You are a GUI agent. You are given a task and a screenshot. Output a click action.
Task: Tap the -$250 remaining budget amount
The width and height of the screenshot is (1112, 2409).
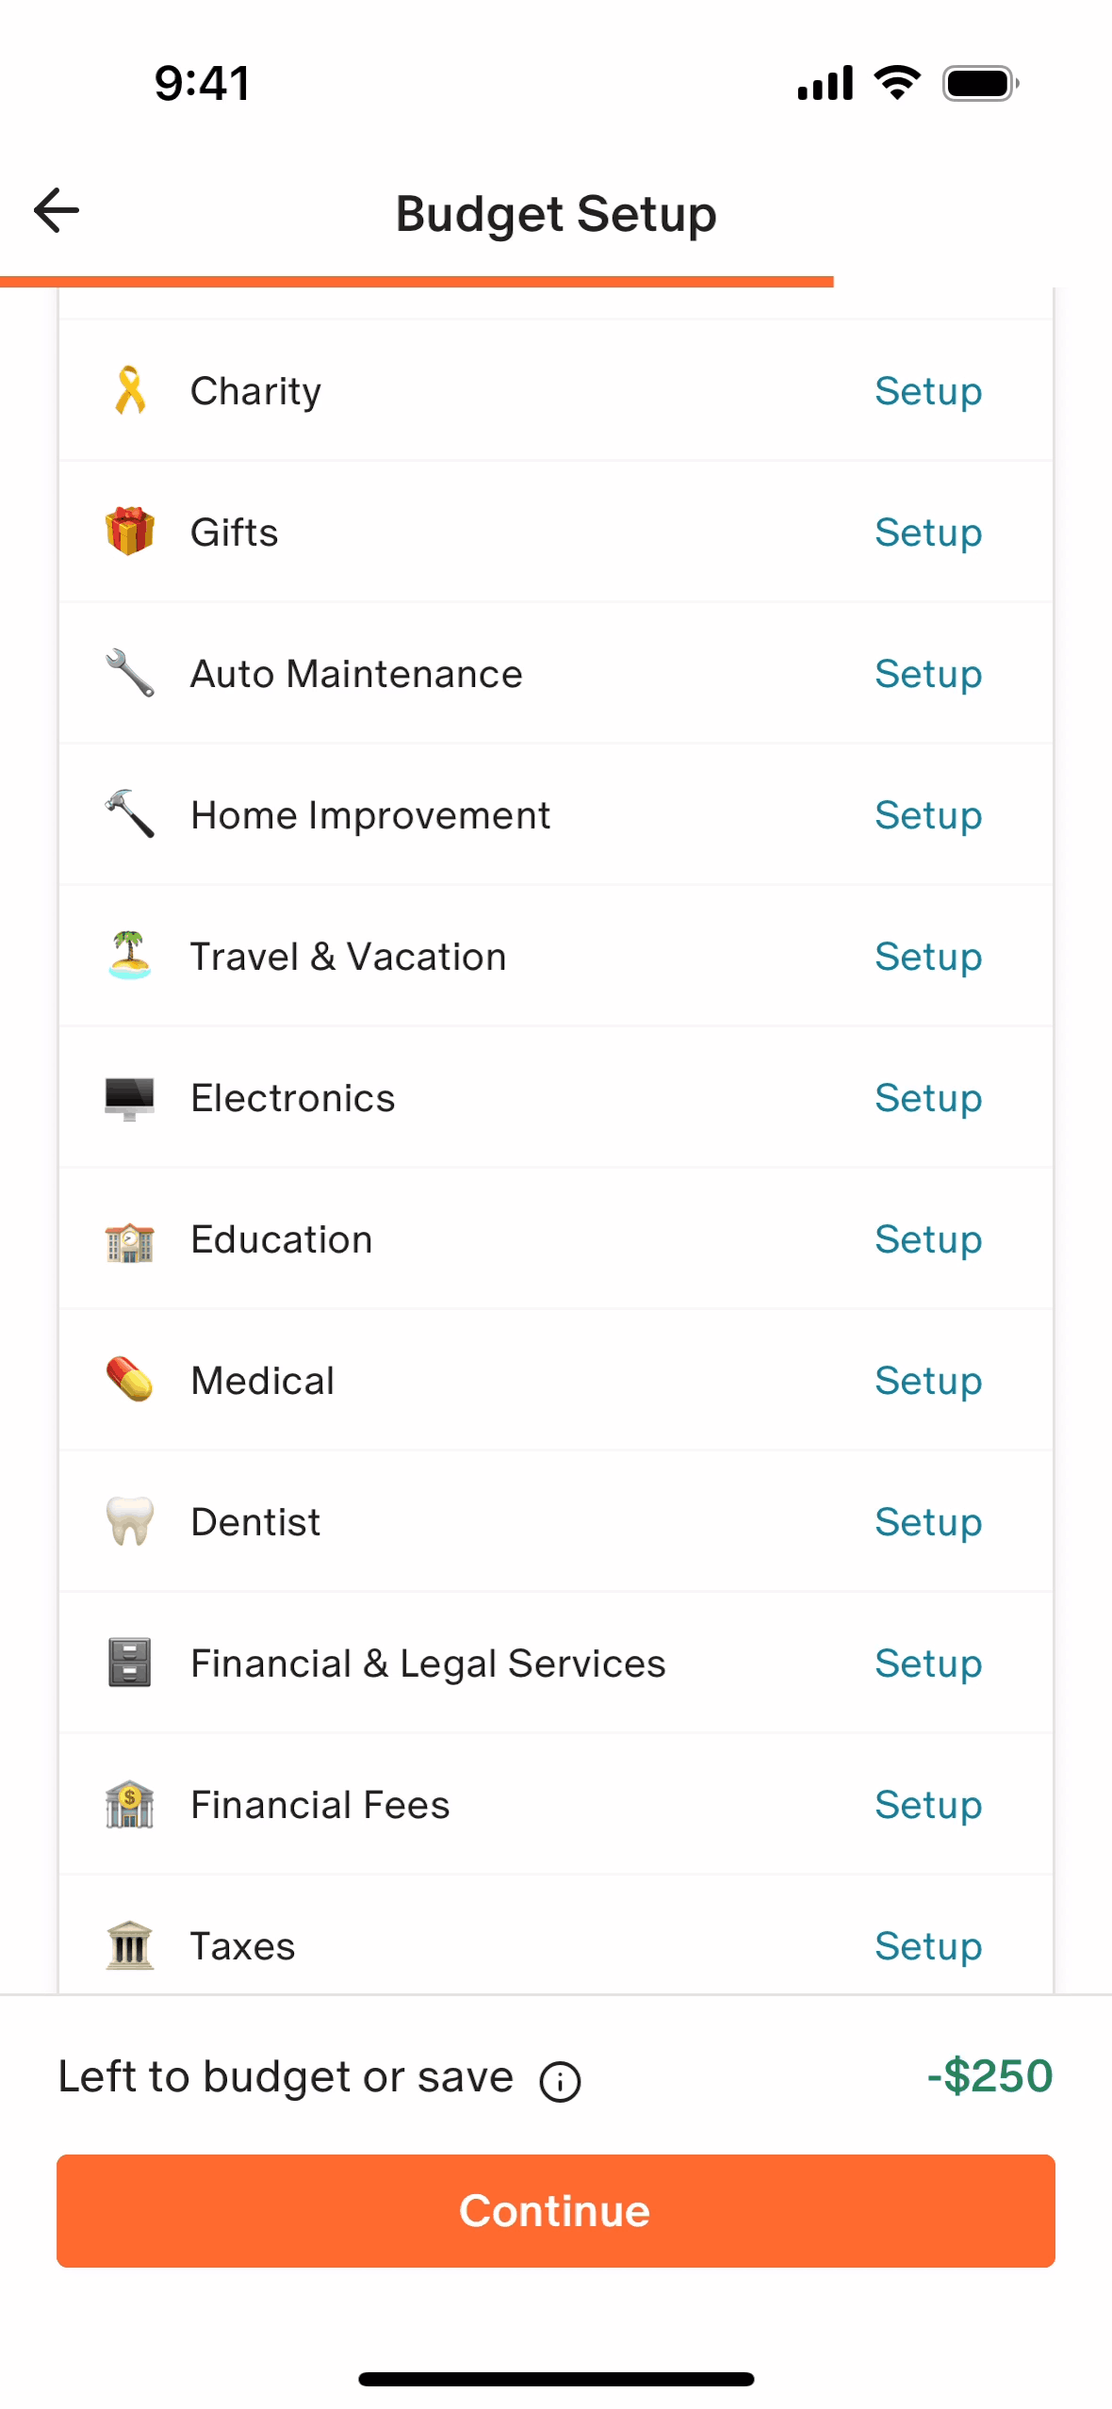[989, 2076]
